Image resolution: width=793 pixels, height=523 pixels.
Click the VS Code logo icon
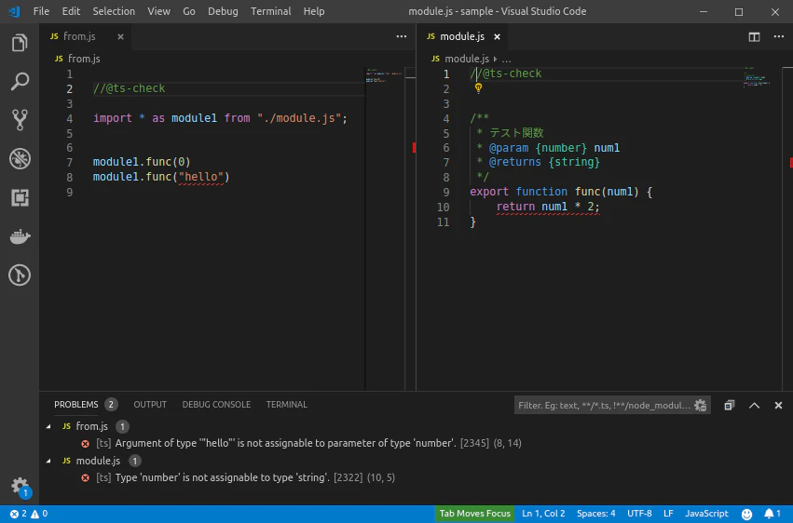pos(14,11)
